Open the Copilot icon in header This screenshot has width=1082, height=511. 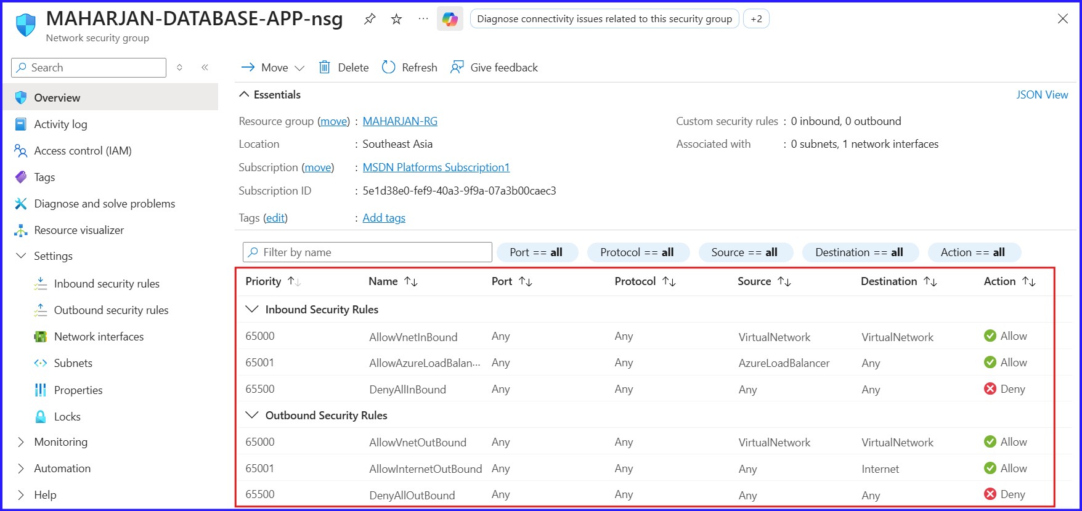(450, 19)
